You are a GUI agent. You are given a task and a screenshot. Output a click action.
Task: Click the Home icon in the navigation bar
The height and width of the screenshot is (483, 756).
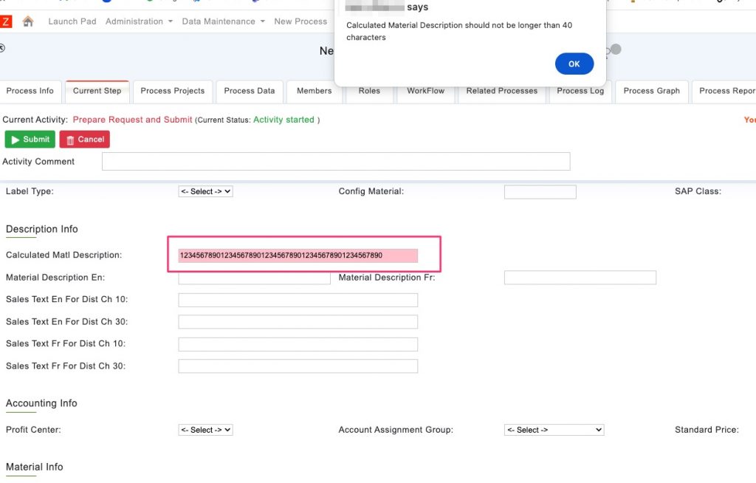pyautogui.click(x=27, y=21)
